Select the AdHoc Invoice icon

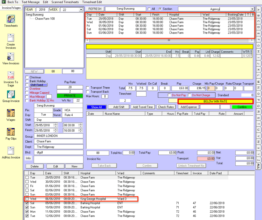tap(11, 151)
